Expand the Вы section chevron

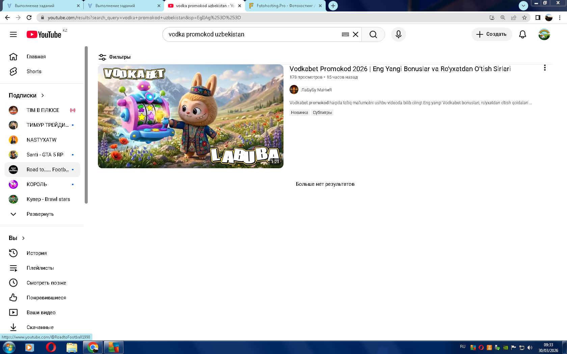click(x=23, y=238)
